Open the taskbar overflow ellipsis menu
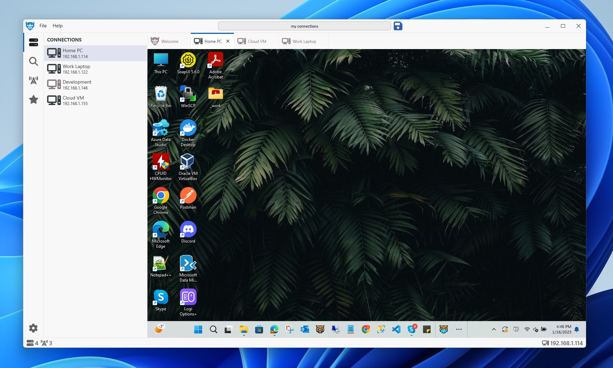 pos(459,329)
